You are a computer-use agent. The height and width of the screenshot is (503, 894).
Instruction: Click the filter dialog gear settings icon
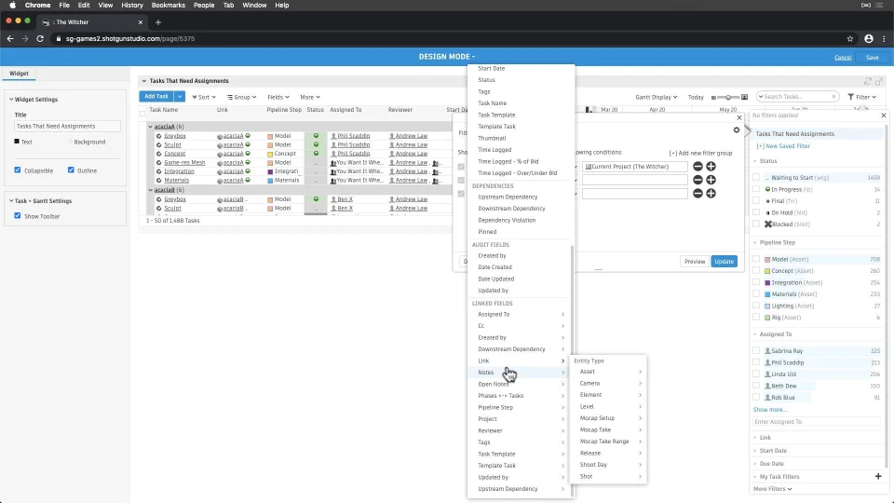(737, 130)
